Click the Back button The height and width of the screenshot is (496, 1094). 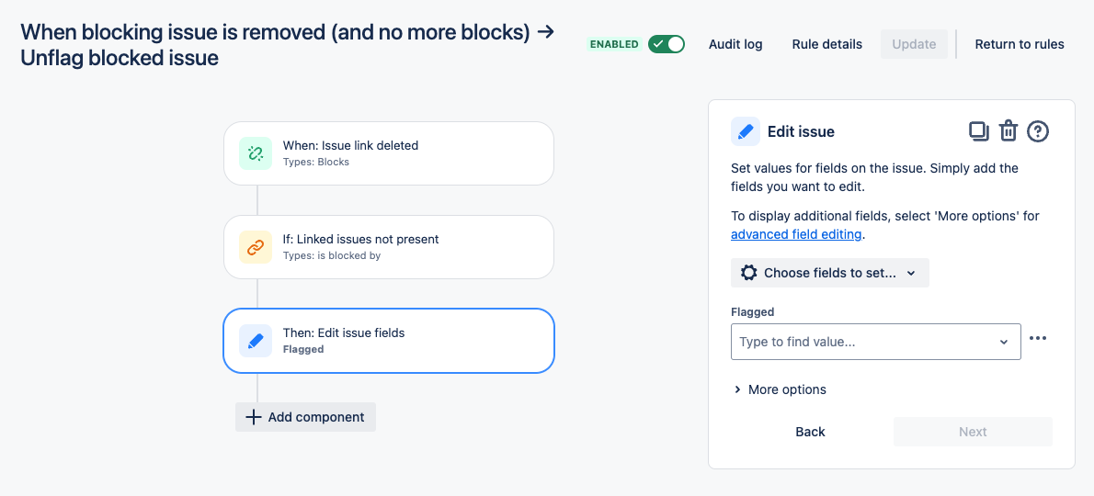click(x=810, y=432)
